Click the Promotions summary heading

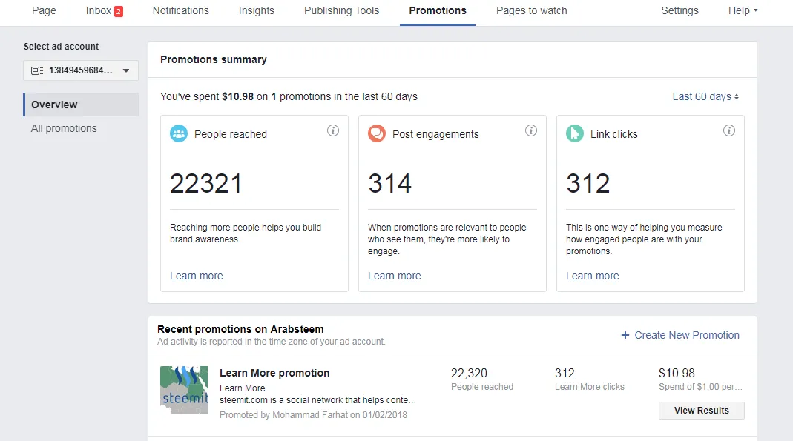214,59
